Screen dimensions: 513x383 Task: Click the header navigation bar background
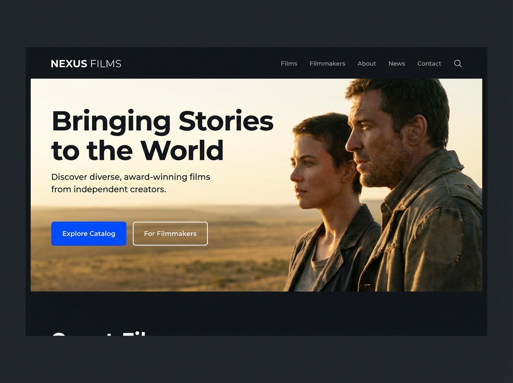click(205, 63)
